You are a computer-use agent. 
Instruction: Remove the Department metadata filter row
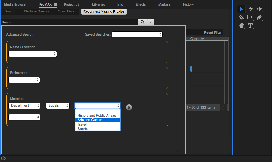click(x=129, y=107)
